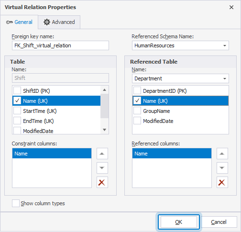Move constraint column up arrow button
241x232 pixels.
(x=102, y=154)
